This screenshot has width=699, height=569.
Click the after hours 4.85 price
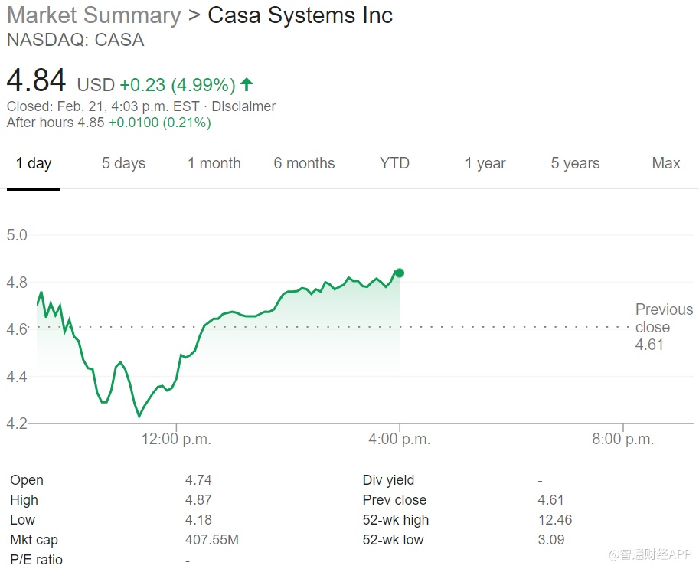[90, 123]
